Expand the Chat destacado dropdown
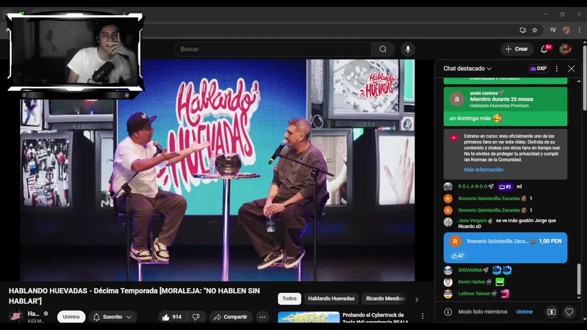The height and width of the screenshot is (330, 587). (467, 68)
